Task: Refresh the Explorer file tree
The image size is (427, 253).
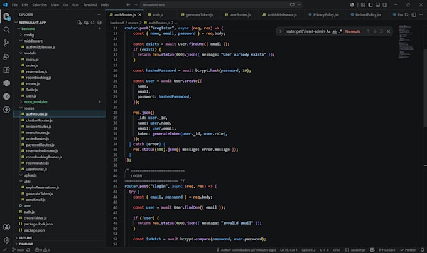Action: point(92,23)
